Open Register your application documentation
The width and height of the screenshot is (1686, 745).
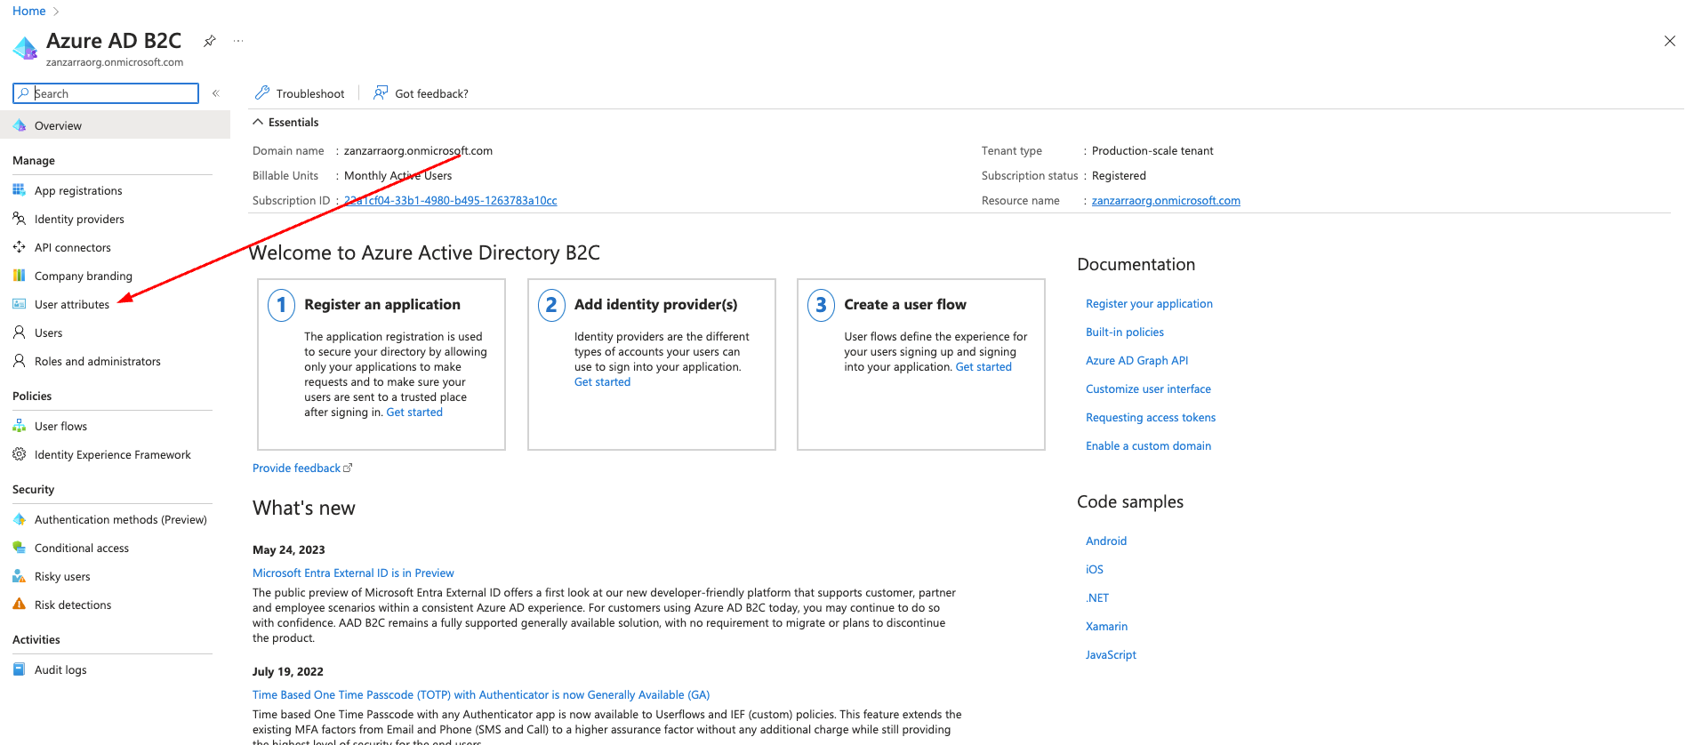pyautogui.click(x=1149, y=304)
